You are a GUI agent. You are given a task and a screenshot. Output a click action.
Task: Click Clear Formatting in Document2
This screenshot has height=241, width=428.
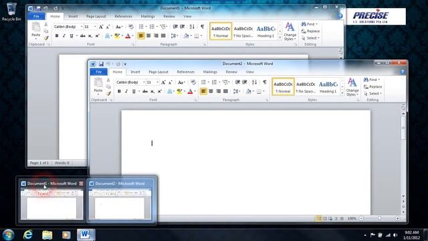tap(193, 82)
